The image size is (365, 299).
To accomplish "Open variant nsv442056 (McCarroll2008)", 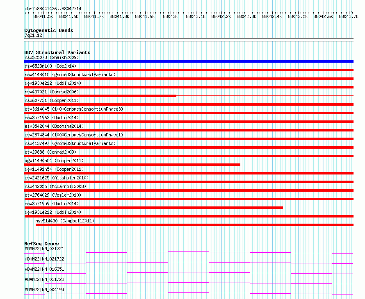I will click(55, 186).
